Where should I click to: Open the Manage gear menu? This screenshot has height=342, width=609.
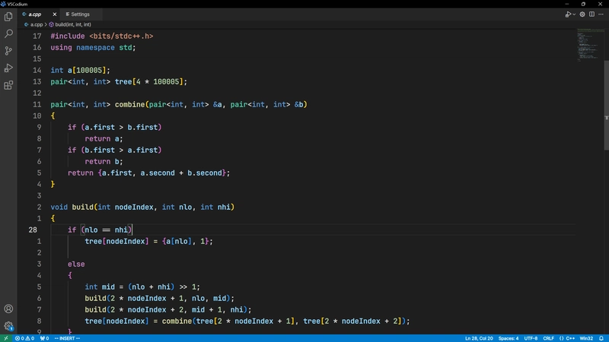(x=9, y=326)
